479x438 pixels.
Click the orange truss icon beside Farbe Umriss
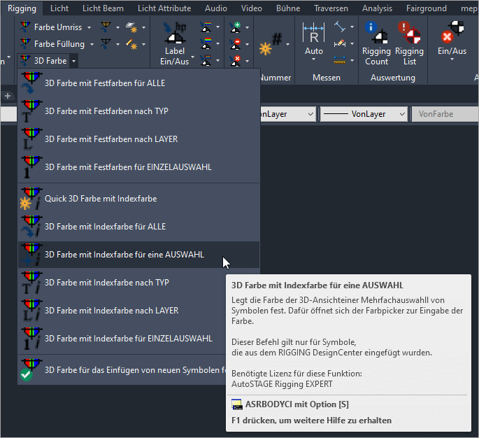106,27
